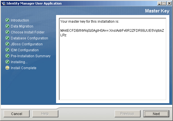Click the JBoss Configuration checkmark icon

(x=7, y=44)
